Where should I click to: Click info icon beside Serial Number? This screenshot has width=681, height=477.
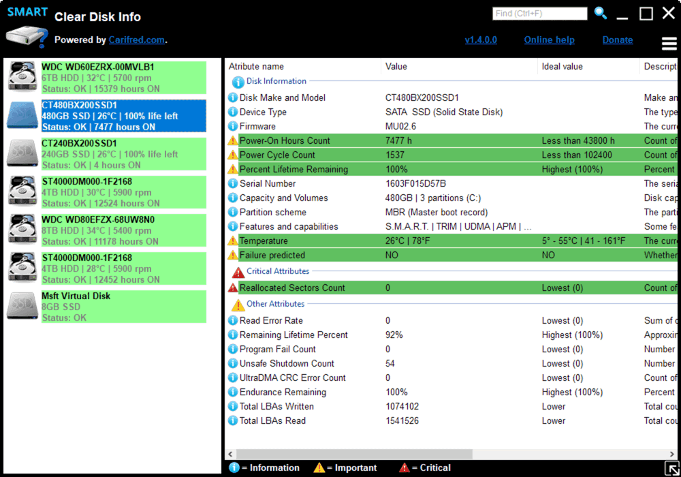(x=233, y=184)
